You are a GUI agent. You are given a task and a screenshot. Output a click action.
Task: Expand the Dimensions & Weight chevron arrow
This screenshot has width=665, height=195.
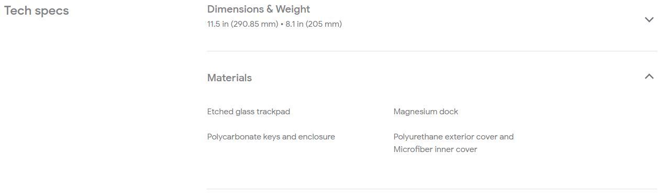[x=649, y=19]
